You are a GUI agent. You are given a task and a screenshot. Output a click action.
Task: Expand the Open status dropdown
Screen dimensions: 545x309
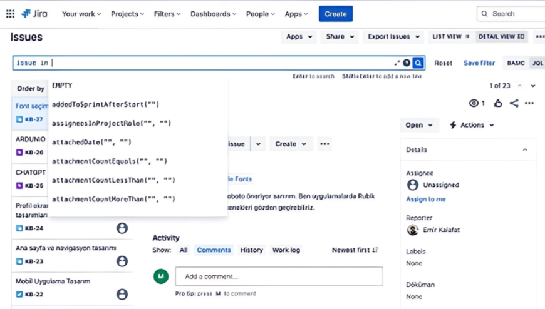(x=418, y=125)
